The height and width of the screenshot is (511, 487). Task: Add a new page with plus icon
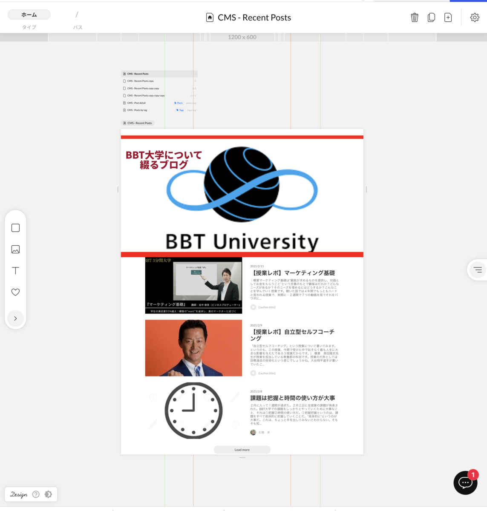click(448, 17)
